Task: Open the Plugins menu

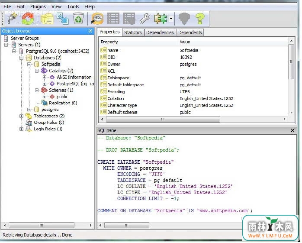Action: click(x=38, y=6)
